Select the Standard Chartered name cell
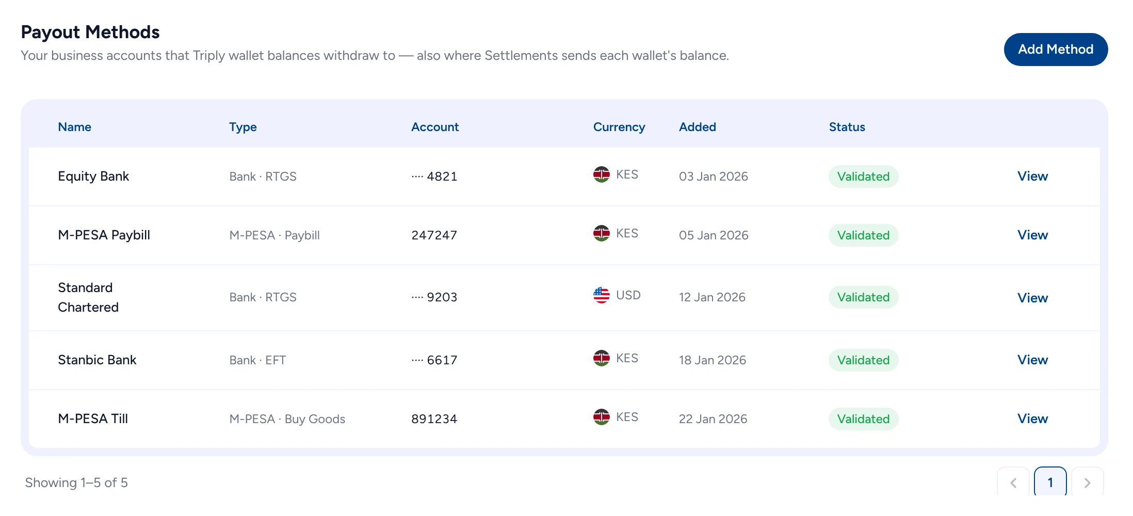 pos(88,297)
